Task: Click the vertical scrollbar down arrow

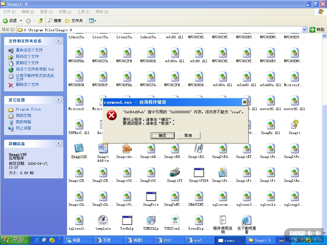Action: [x=324, y=233]
